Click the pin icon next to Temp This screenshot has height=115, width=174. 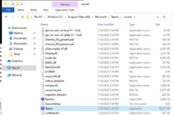point(34,54)
